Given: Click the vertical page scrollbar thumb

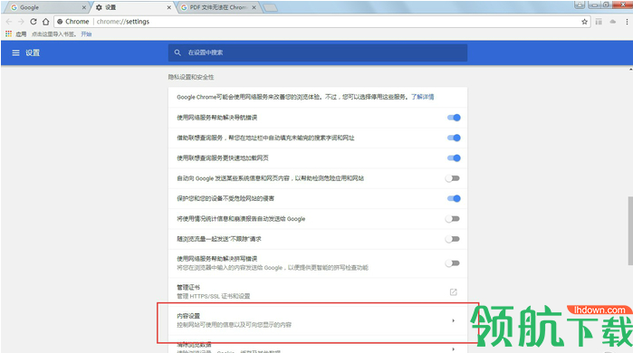Looking at the screenshot, I should point(630,231).
